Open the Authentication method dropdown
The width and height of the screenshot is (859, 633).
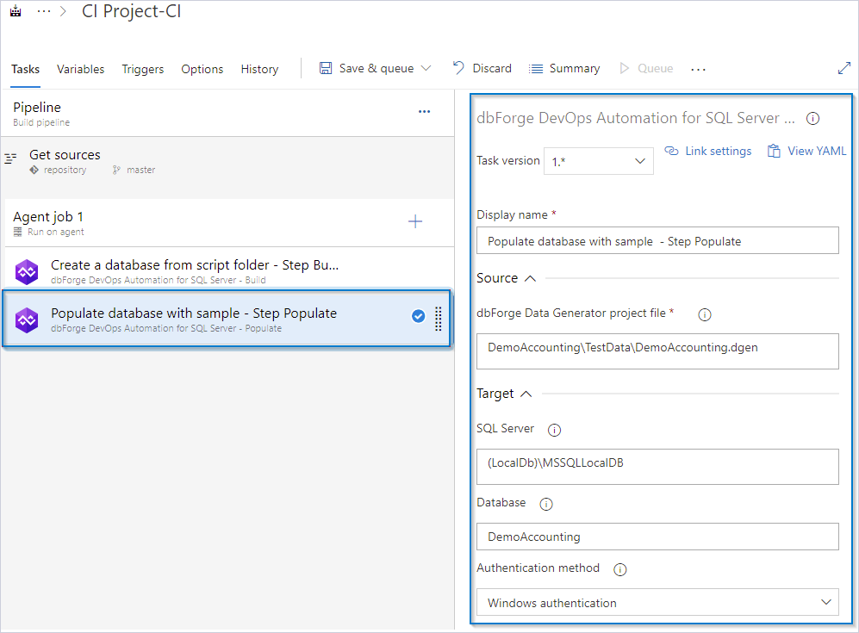[657, 602]
